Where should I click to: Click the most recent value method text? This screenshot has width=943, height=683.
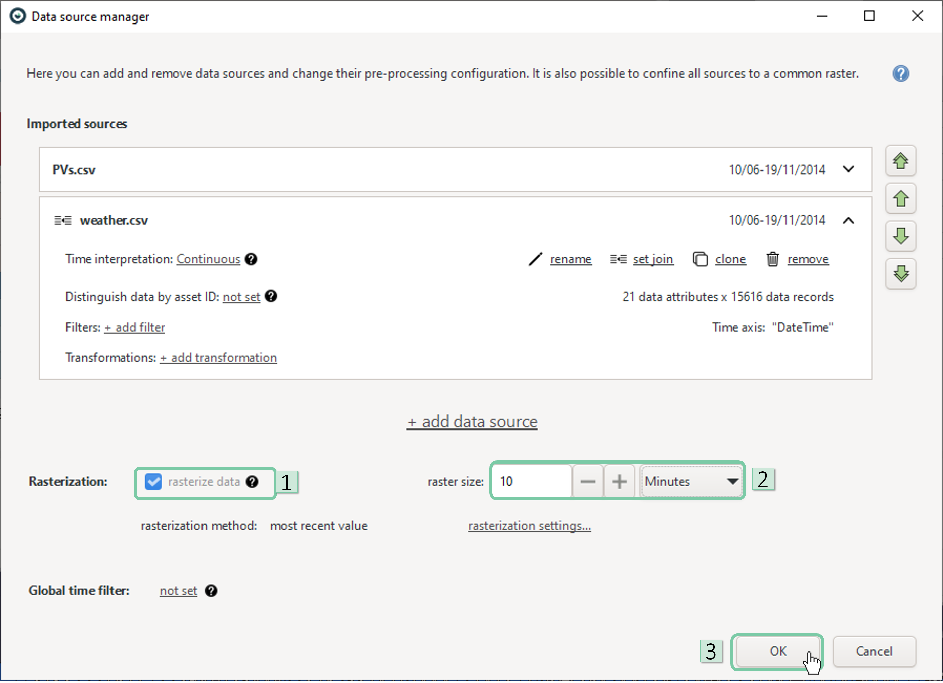318,526
